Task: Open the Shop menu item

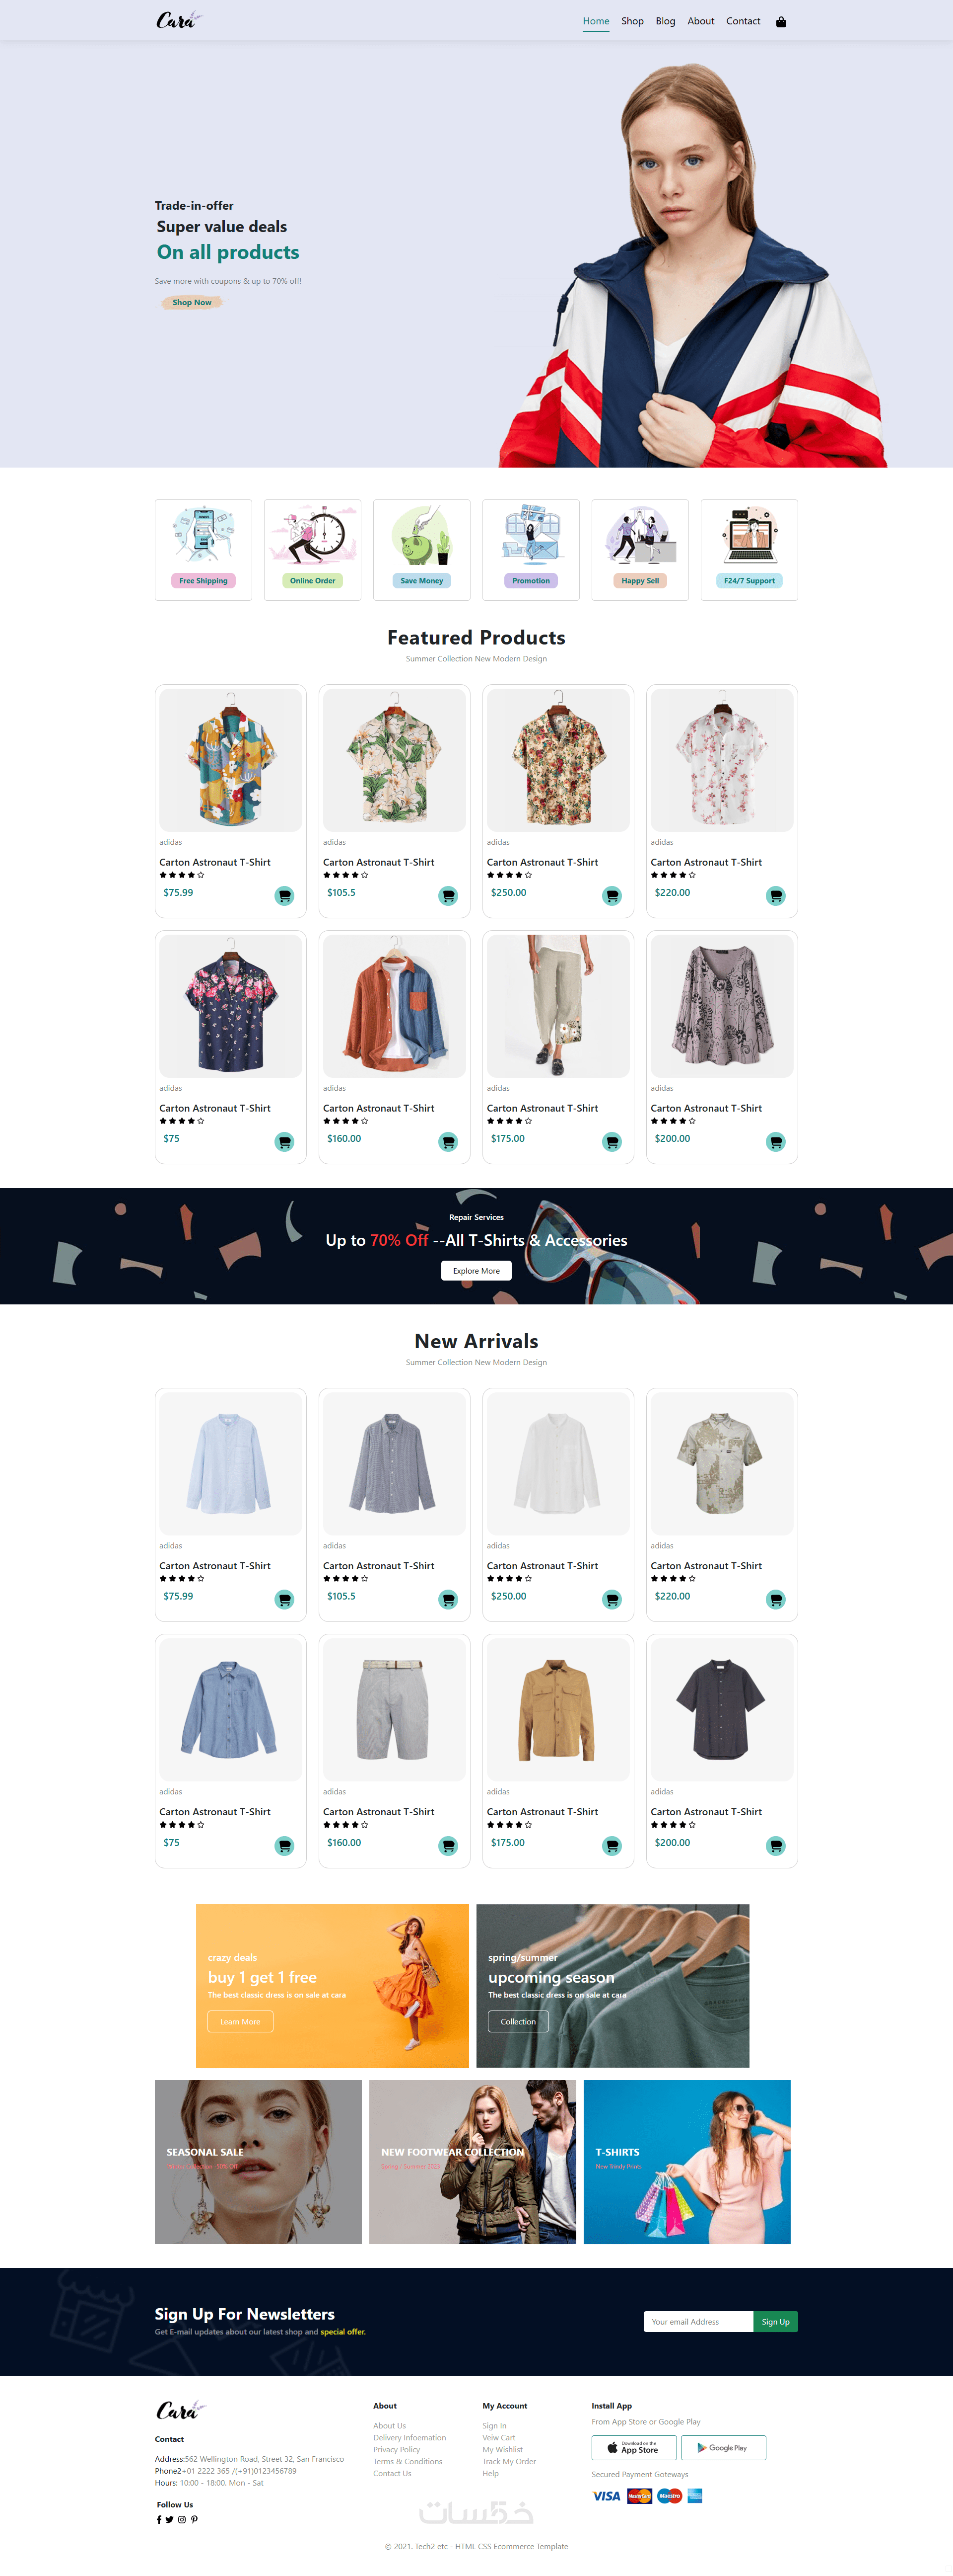Action: click(632, 21)
